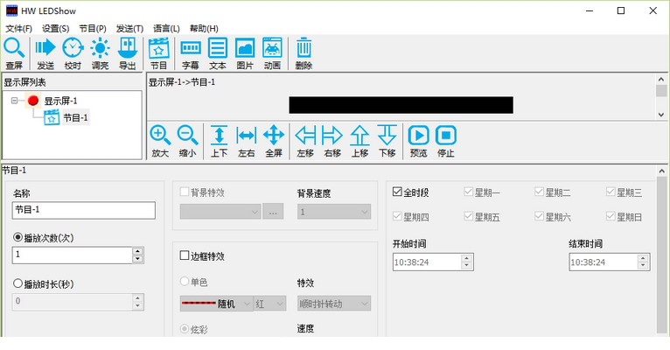
Task: Move down with the 下移 arrow
Action: coord(387,141)
